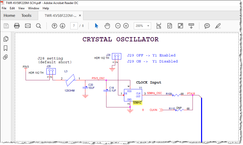Click the 'J28 setting' note text
This screenshot has width=243, height=145.
(50, 58)
